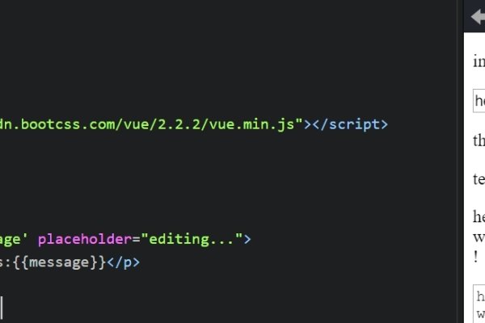This screenshot has width=485, height=323.
Task: Click the dark preview header bar
Action: click(474, 16)
